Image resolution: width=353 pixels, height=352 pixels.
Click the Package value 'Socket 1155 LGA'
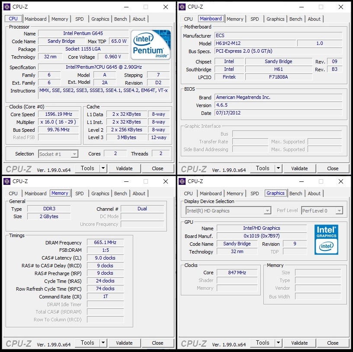tap(83, 49)
